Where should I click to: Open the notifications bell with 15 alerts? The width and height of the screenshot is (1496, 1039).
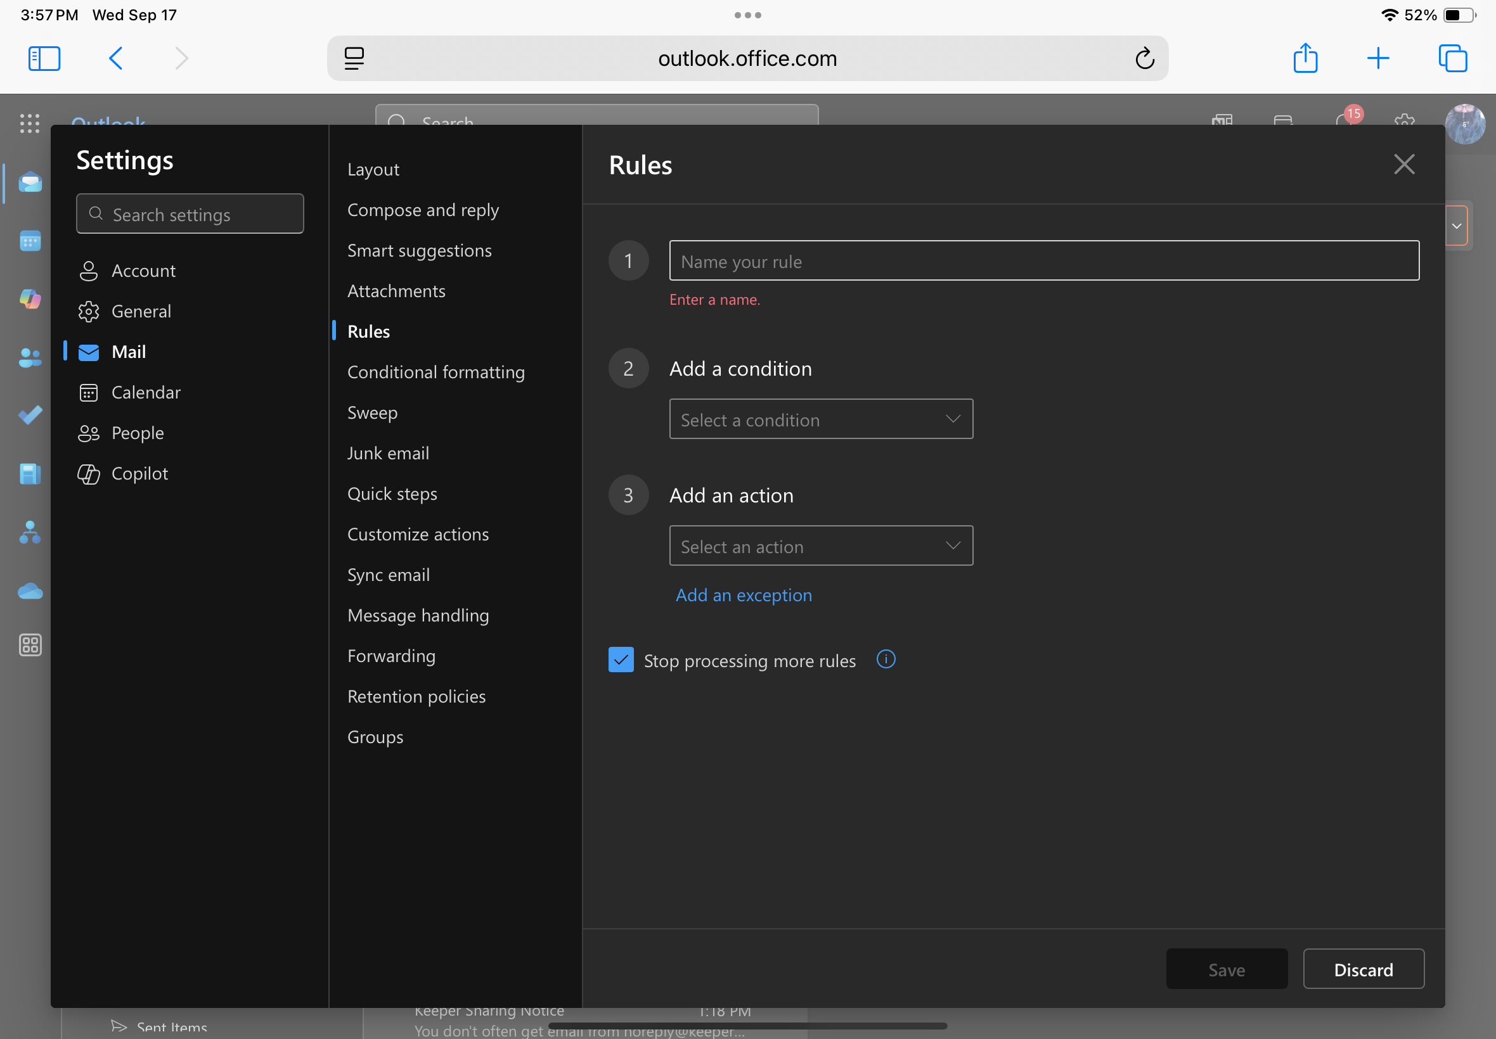(x=1346, y=124)
